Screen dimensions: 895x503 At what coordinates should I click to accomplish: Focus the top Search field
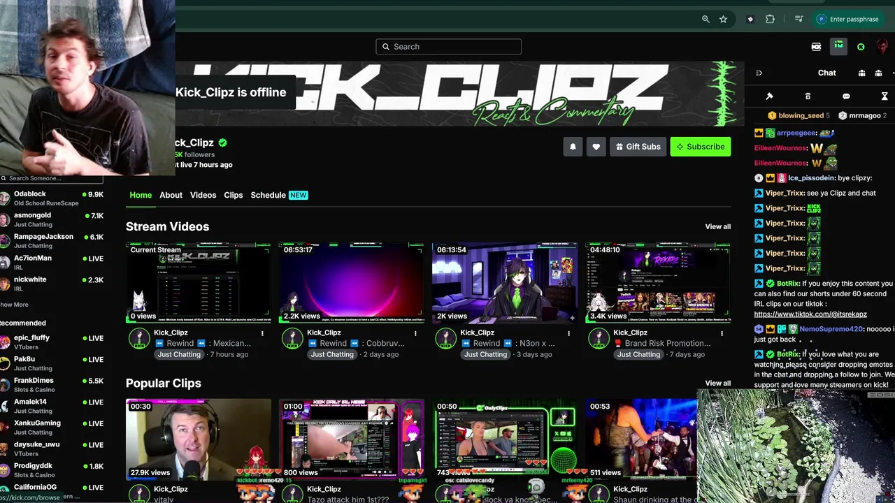pos(448,47)
